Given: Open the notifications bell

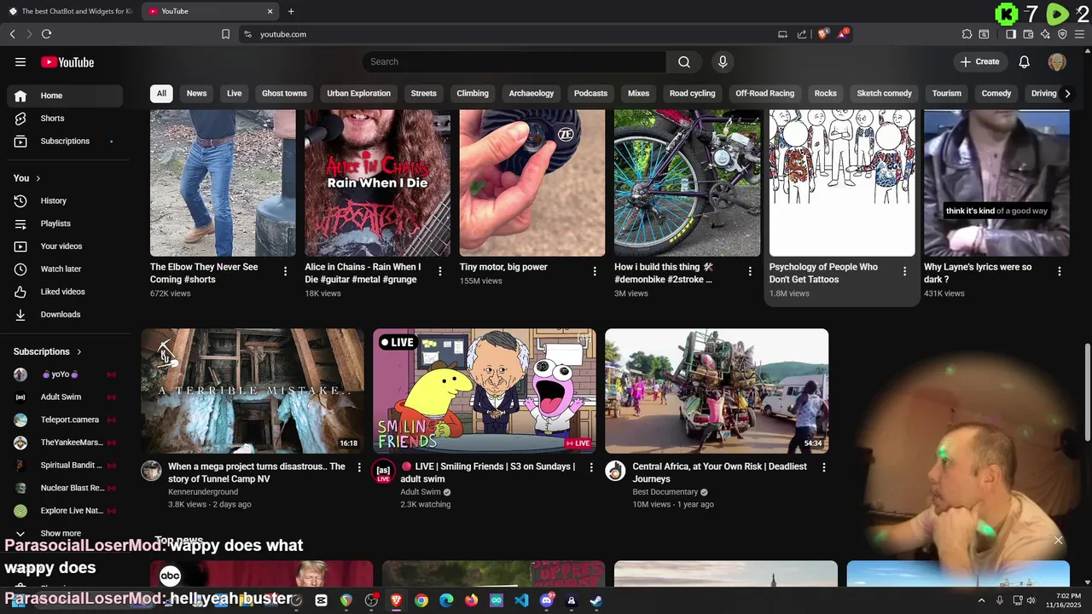Looking at the screenshot, I should [x=1025, y=61].
